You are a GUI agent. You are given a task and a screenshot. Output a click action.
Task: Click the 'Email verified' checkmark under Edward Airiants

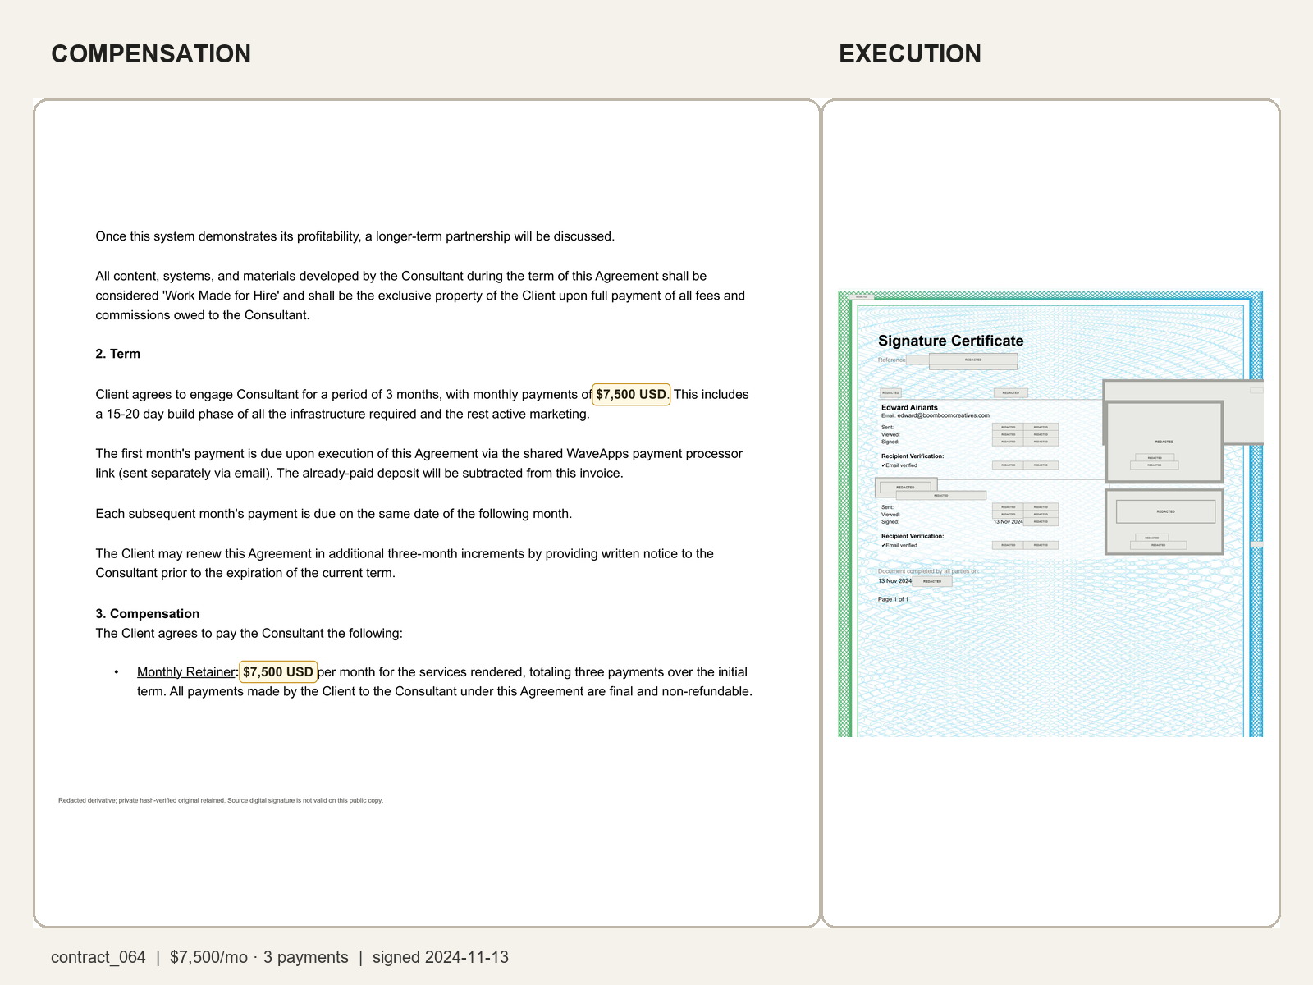899,465
